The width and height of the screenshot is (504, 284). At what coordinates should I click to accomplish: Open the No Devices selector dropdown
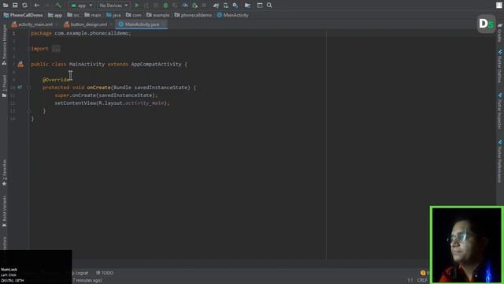click(113, 6)
